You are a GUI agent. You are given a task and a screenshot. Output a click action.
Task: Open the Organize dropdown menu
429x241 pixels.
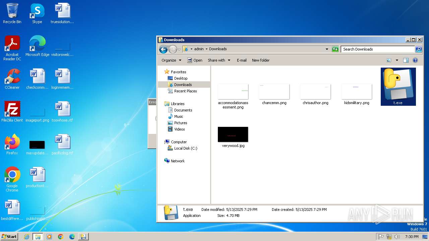point(171,60)
